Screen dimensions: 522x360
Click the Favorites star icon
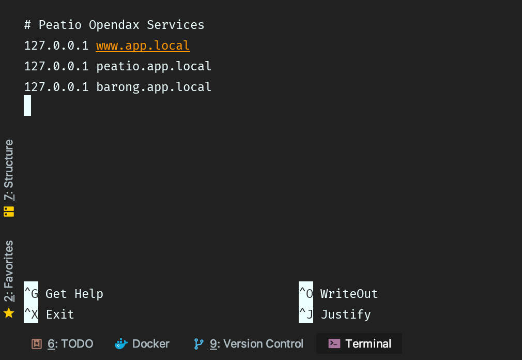click(x=8, y=313)
